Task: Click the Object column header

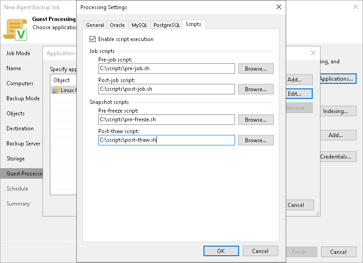Action: (x=63, y=80)
